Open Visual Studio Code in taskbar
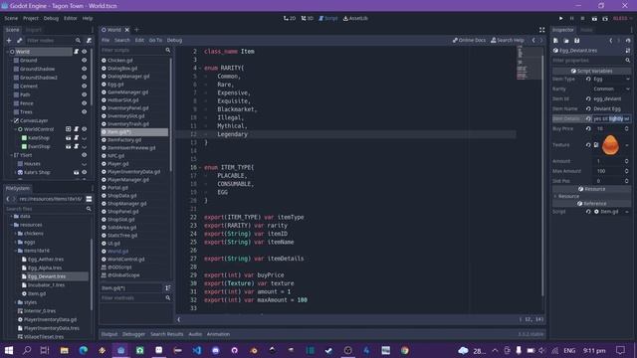 point(197,350)
